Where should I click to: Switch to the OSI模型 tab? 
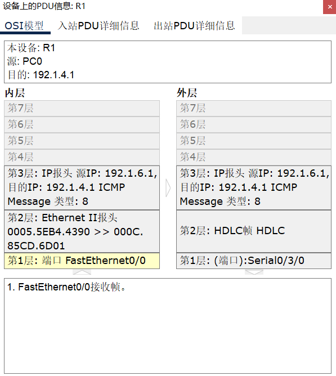pyautogui.click(x=25, y=25)
